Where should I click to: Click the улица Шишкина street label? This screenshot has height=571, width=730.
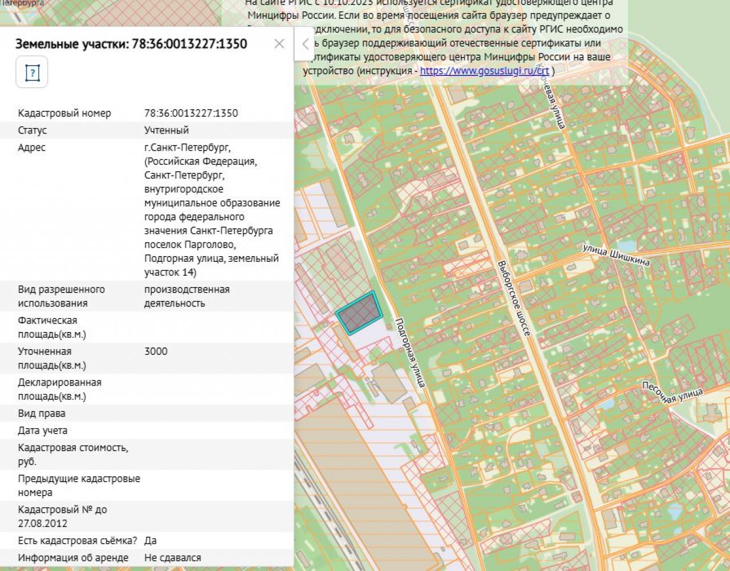coord(616,255)
